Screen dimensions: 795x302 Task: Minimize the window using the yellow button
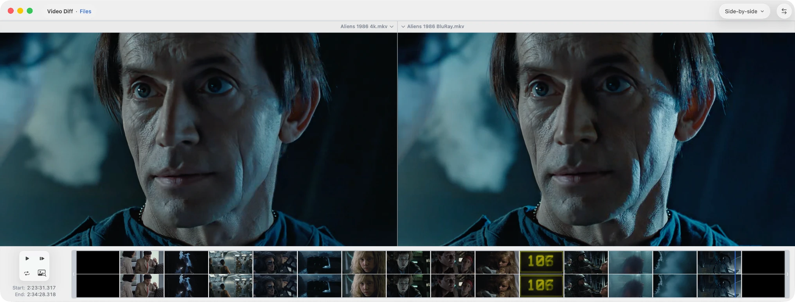pos(20,11)
